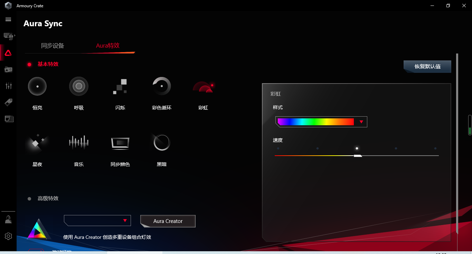Select the 彩虹 rainbow effect icon
472x254 pixels.
[203, 87]
